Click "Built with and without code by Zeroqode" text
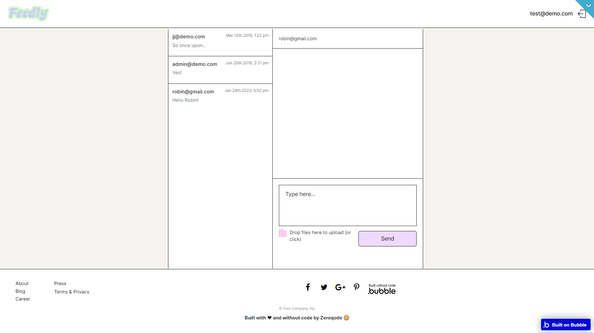Viewport: 594px width, 333px height. (297, 318)
